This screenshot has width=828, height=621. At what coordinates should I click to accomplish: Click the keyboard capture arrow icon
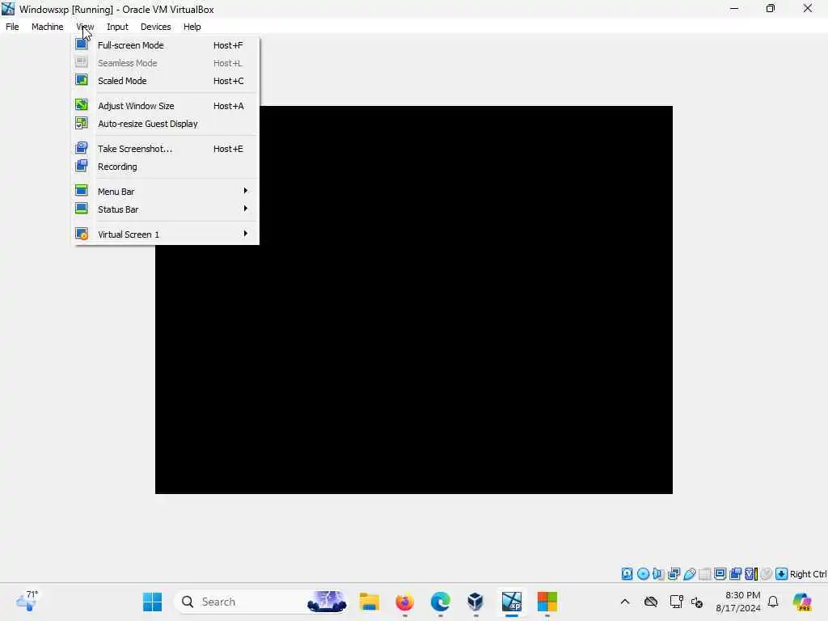click(782, 574)
